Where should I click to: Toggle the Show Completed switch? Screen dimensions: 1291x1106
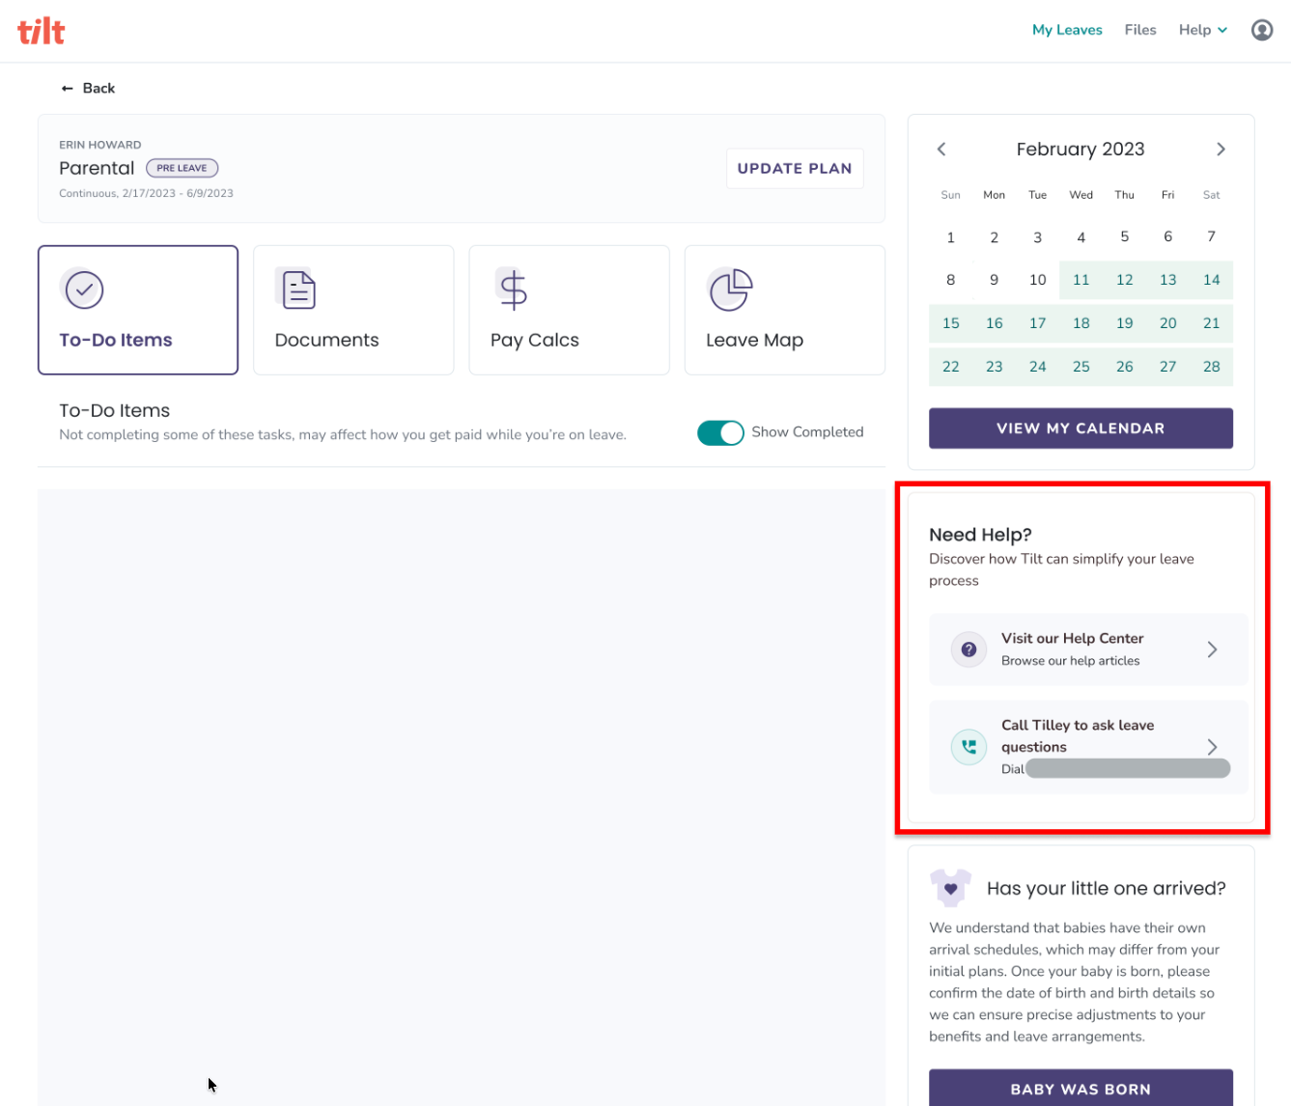(720, 433)
